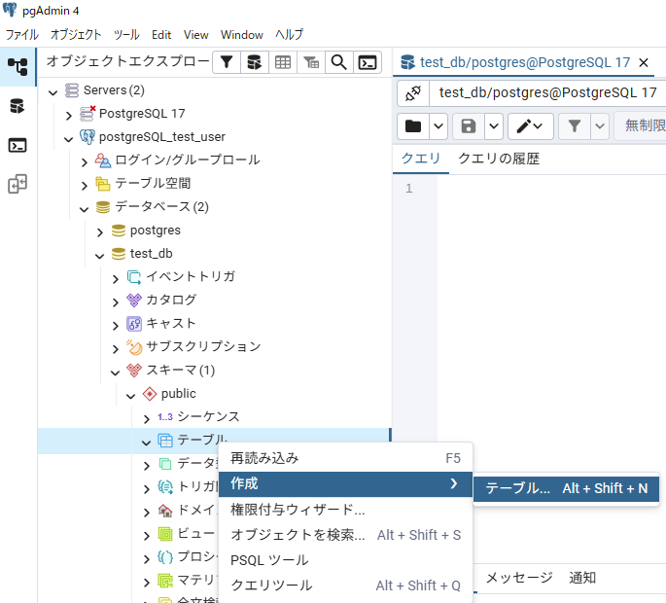Click the postgreSQL_test_user elephant server icon

88,137
